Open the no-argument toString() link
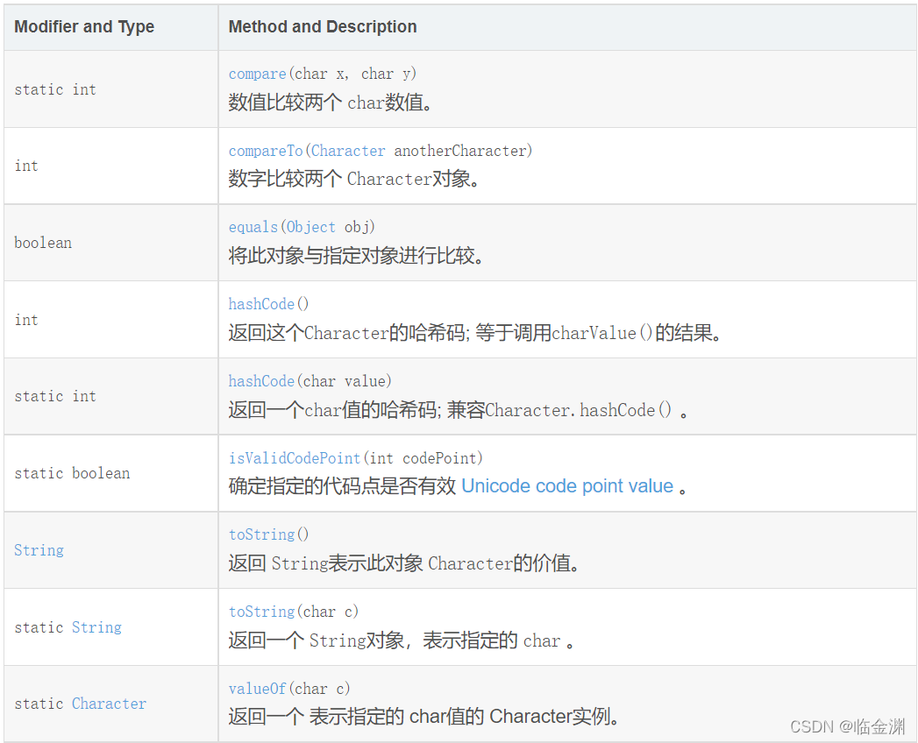918x743 pixels. 261,534
